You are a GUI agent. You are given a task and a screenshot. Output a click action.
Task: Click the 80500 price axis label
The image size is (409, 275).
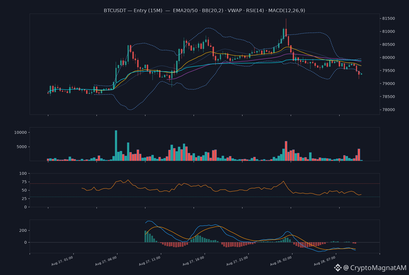[389, 44]
